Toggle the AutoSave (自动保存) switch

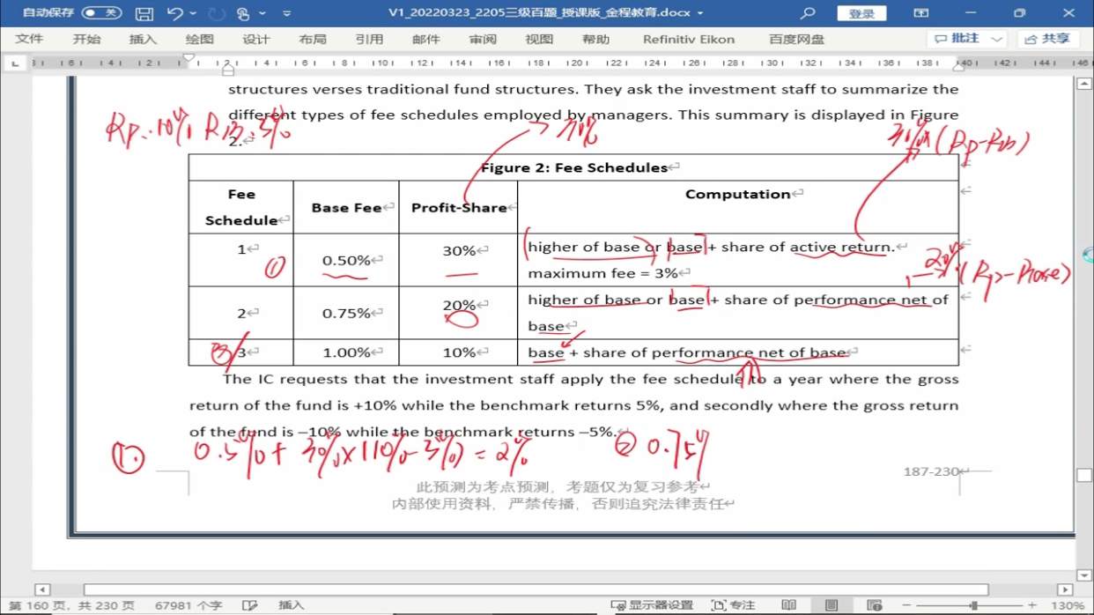(x=101, y=13)
